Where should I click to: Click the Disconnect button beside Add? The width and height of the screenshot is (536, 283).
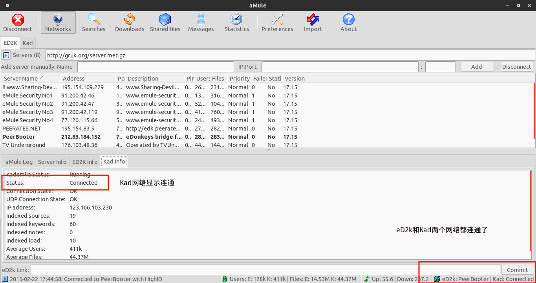(x=517, y=67)
